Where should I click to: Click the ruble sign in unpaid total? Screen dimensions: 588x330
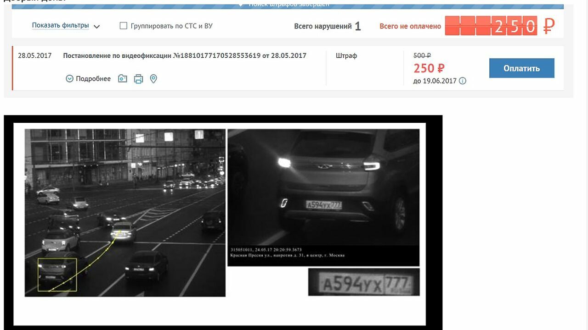click(548, 26)
